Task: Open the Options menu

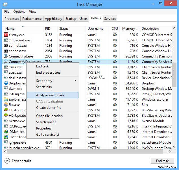Action: pyautogui.click(x=19, y=12)
